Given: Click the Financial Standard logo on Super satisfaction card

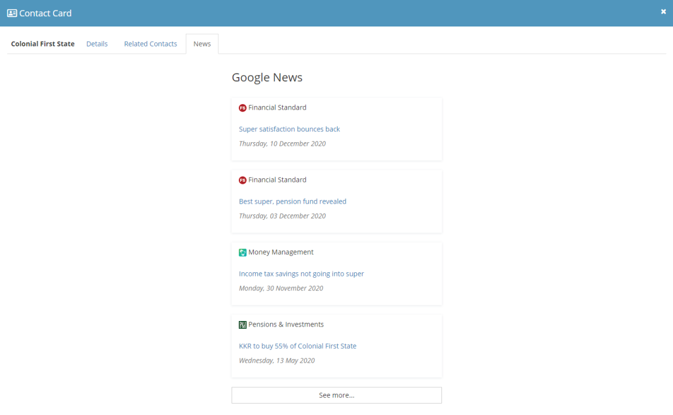Looking at the screenshot, I should click(242, 108).
